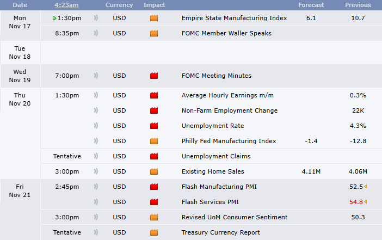
Task: Click the speaker icon for Empire State Manufacturing Index
Action: [96, 18]
